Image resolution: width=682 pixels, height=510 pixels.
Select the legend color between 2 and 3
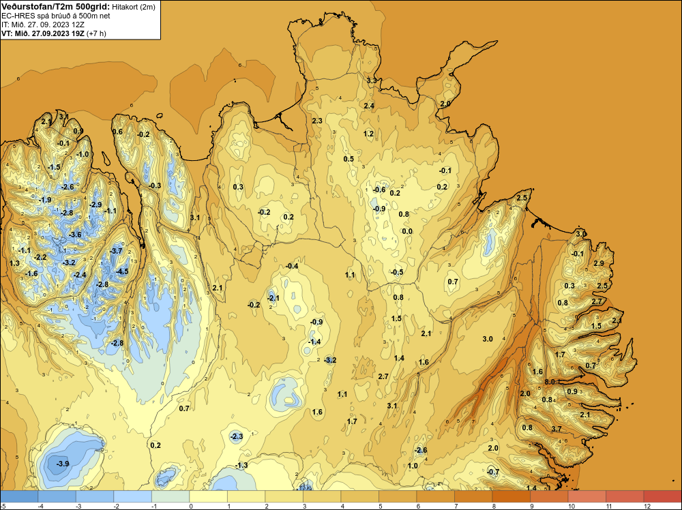coord(284,496)
